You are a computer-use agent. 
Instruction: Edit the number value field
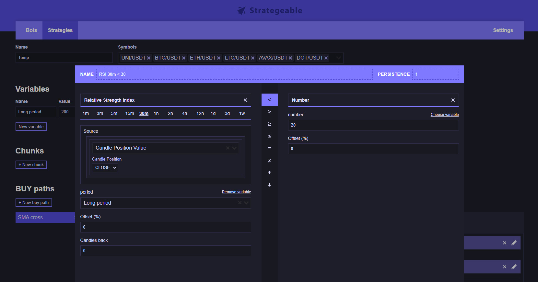tap(373, 125)
